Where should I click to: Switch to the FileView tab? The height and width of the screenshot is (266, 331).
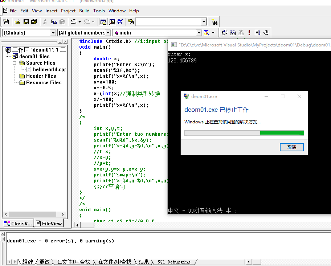pyautogui.click(x=49, y=224)
